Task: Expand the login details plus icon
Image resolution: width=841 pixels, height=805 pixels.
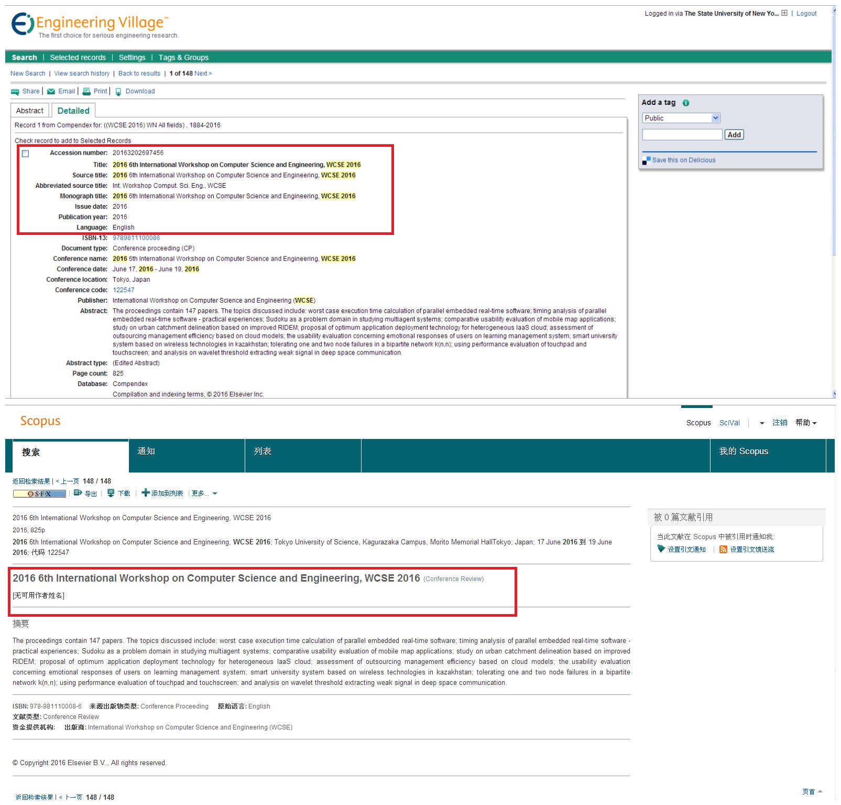Action: point(784,13)
